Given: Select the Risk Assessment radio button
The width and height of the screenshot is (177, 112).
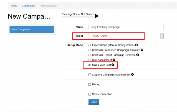Looking at the screenshot, I should click(90, 60).
